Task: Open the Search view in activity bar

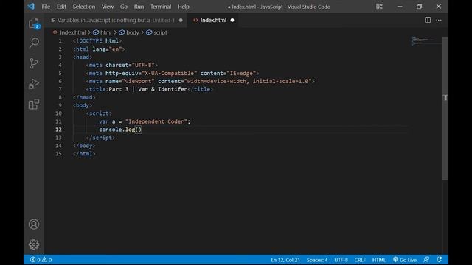Action: [x=34, y=43]
